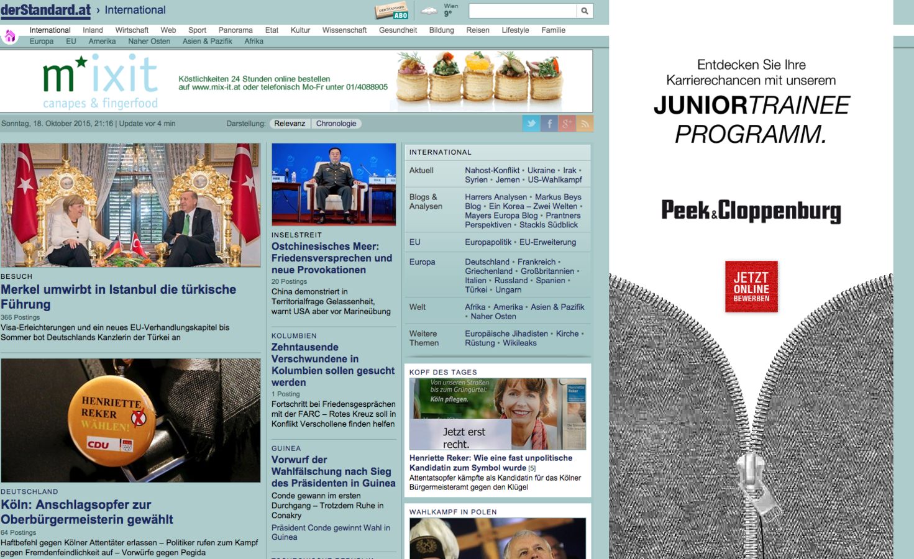Open the Ukraine topic link
The image size is (914, 559).
point(541,170)
